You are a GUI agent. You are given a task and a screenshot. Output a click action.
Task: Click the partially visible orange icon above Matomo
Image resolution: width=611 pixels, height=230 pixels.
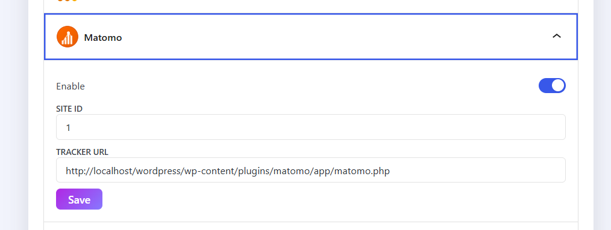(x=67, y=1)
